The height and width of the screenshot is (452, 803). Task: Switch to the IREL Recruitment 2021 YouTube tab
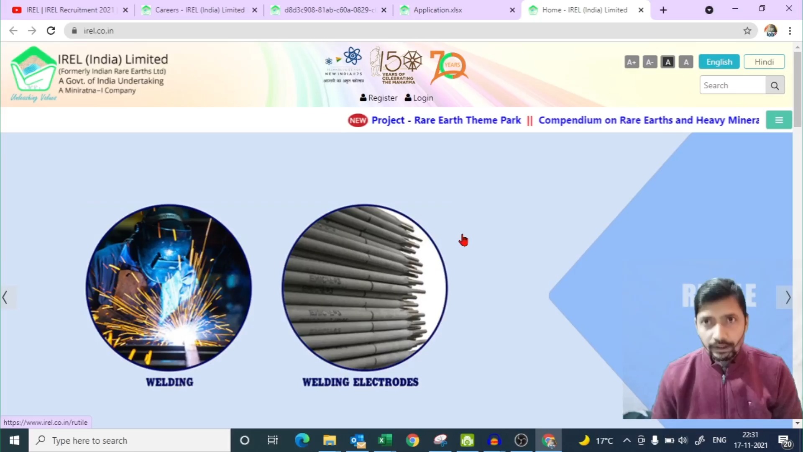[70, 10]
